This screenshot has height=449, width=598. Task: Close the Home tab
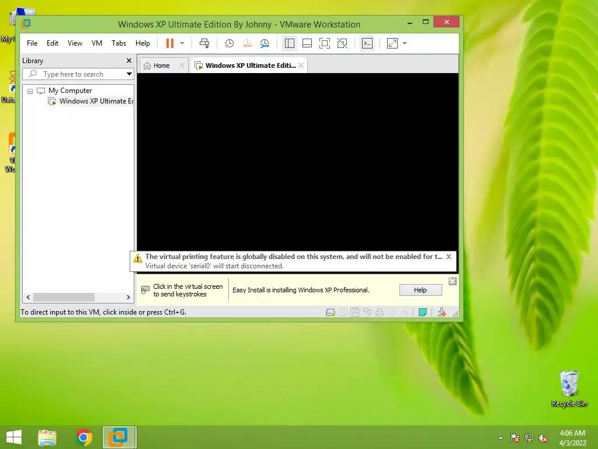tap(182, 65)
